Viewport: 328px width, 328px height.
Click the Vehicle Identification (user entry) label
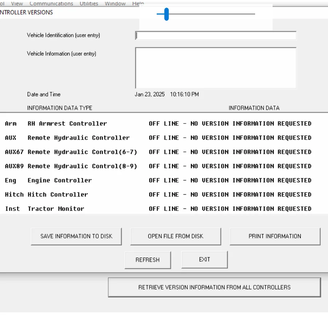click(63, 35)
